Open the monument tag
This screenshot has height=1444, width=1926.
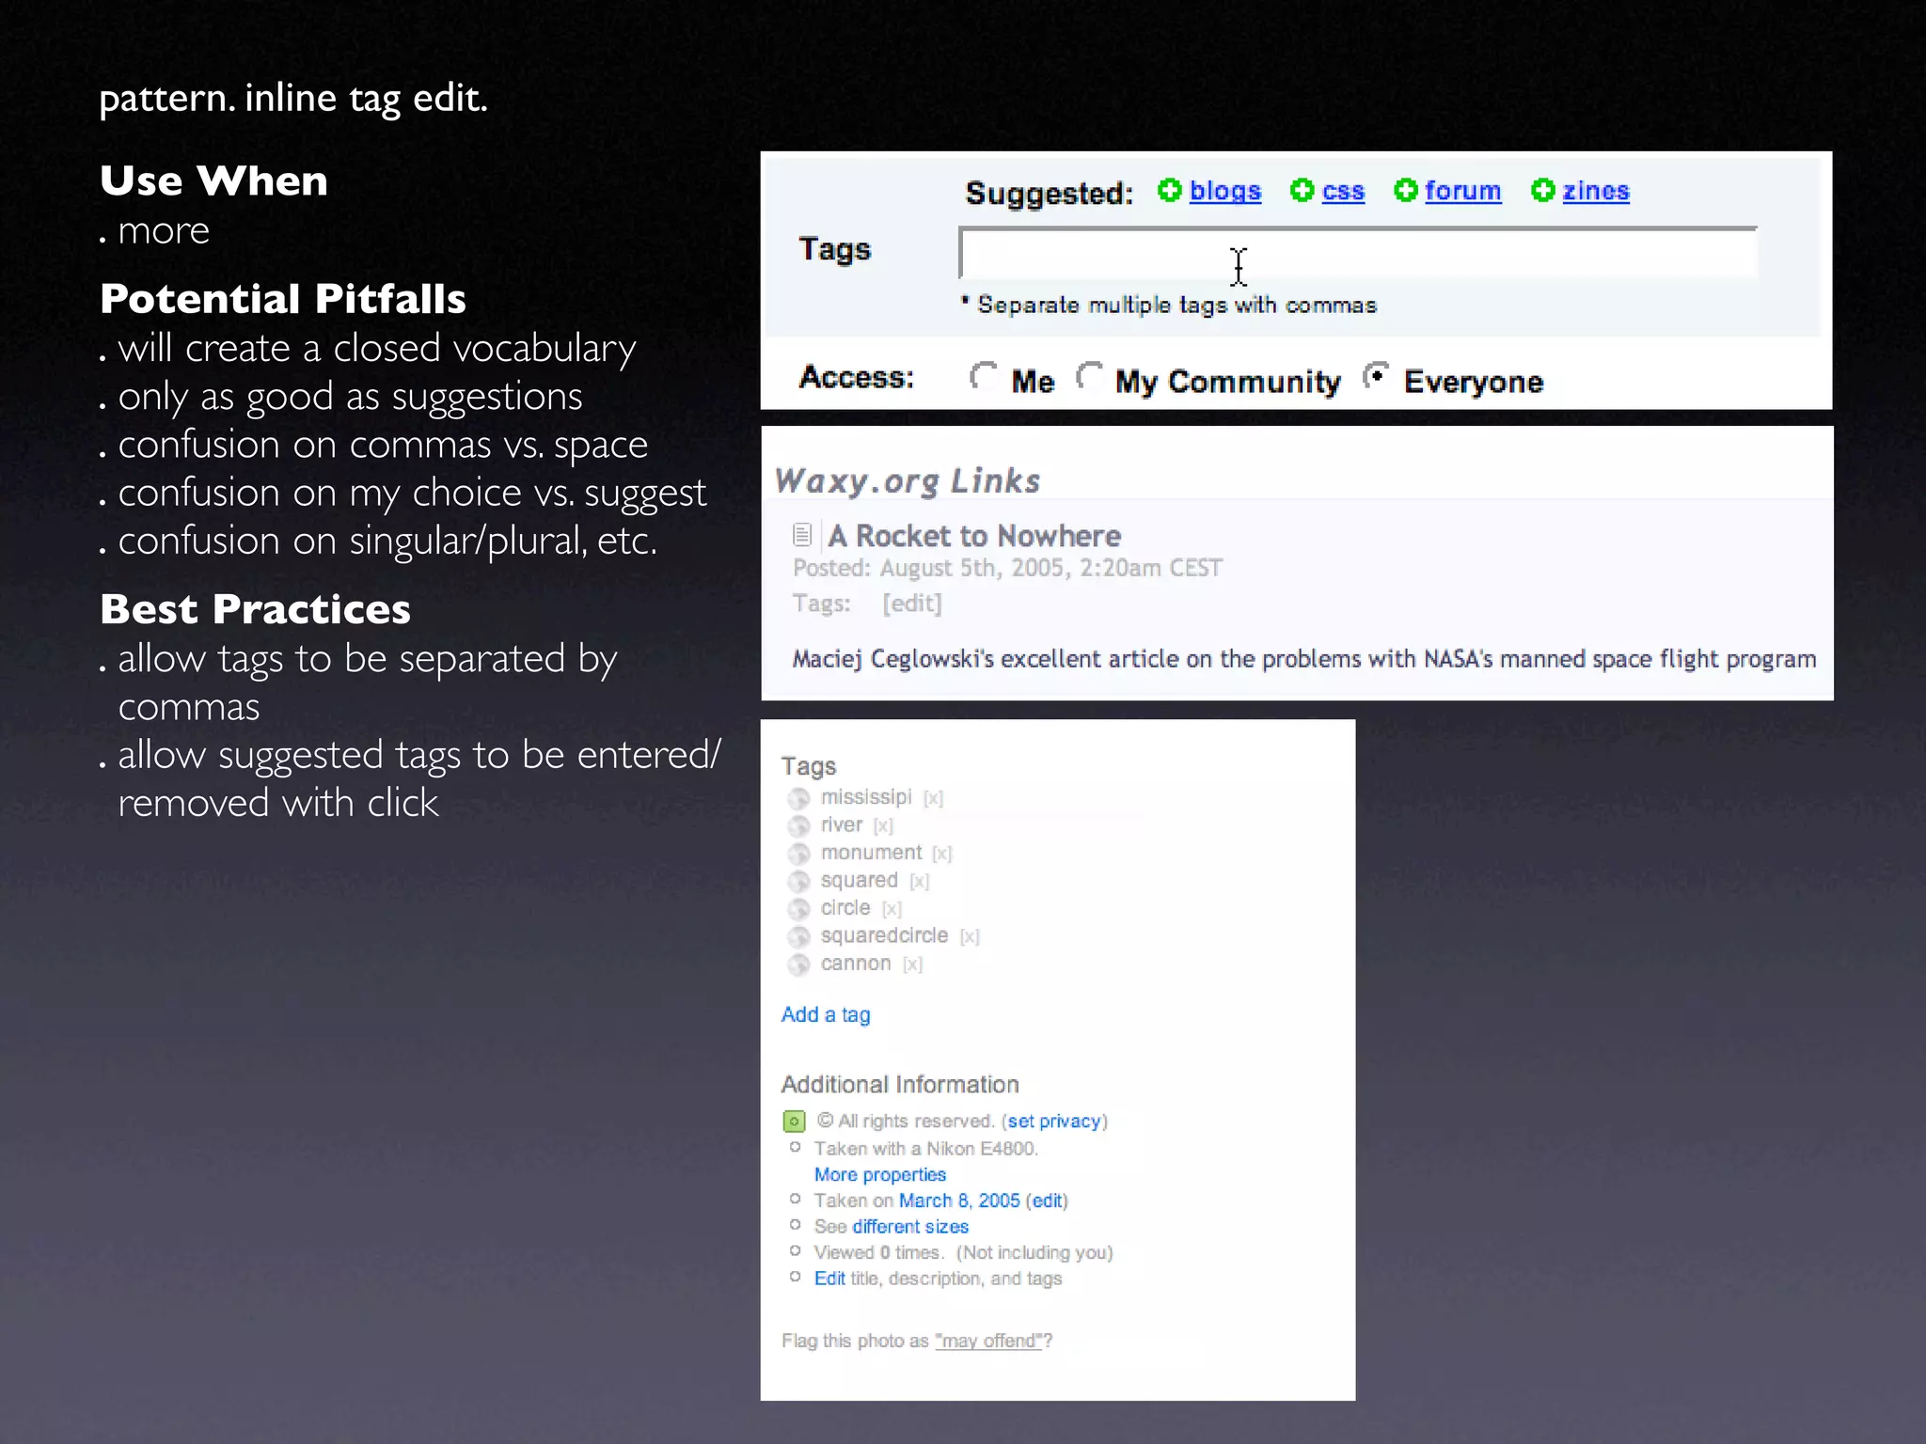(871, 853)
